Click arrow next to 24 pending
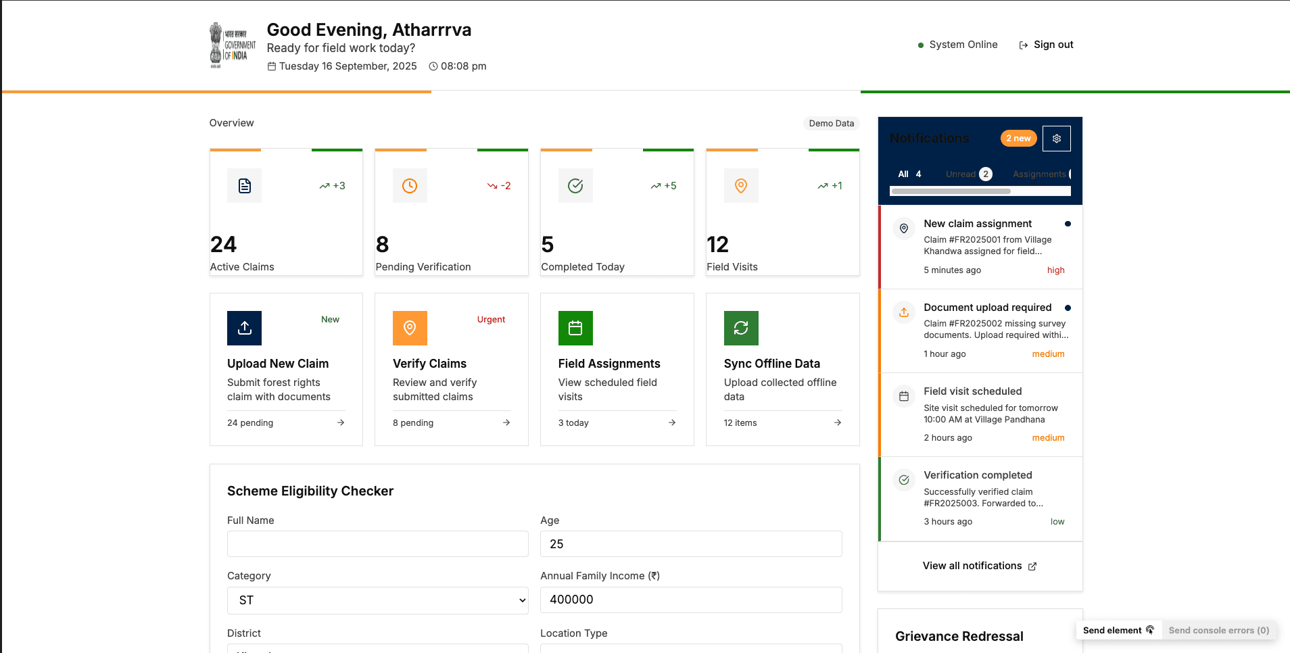1290x653 pixels. pos(341,422)
